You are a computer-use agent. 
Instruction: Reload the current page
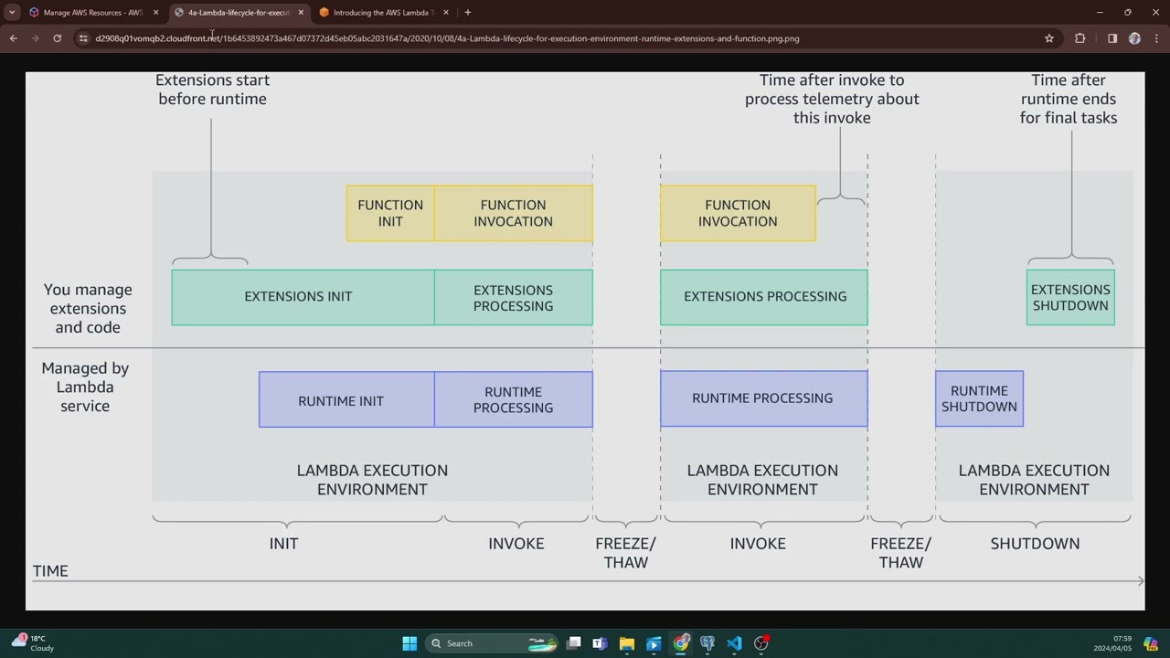tap(57, 38)
